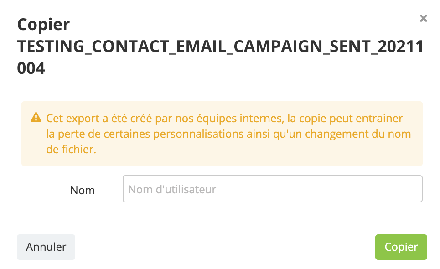Click the word Copier in dialog title

(43, 24)
